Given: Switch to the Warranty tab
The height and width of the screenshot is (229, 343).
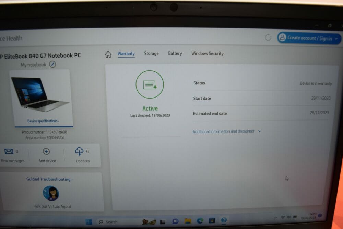Looking at the screenshot, I should coord(126,54).
